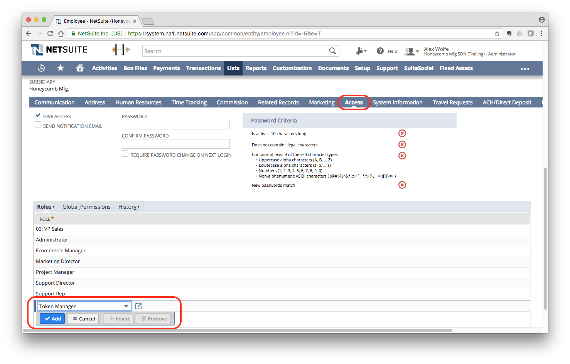Click the browser address bar URL
570x364 pixels.
[224, 34]
